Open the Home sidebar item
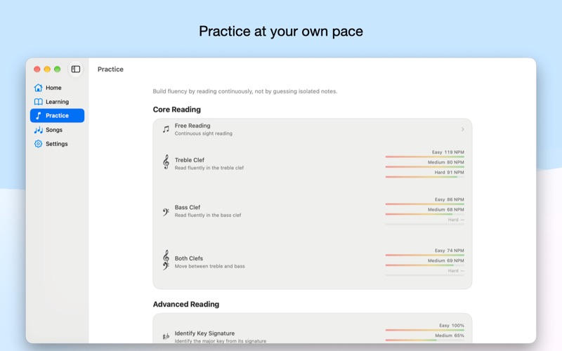The width and height of the screenshot is (562, 351). [58, 88]
